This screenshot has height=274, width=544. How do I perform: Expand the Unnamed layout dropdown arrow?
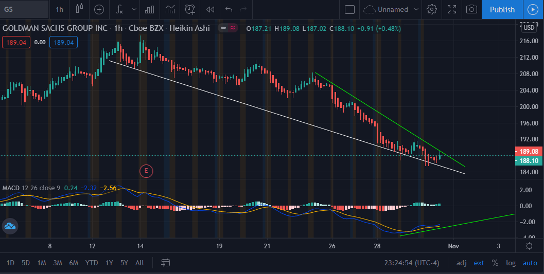pyautogui.click(x=416, y=9)
